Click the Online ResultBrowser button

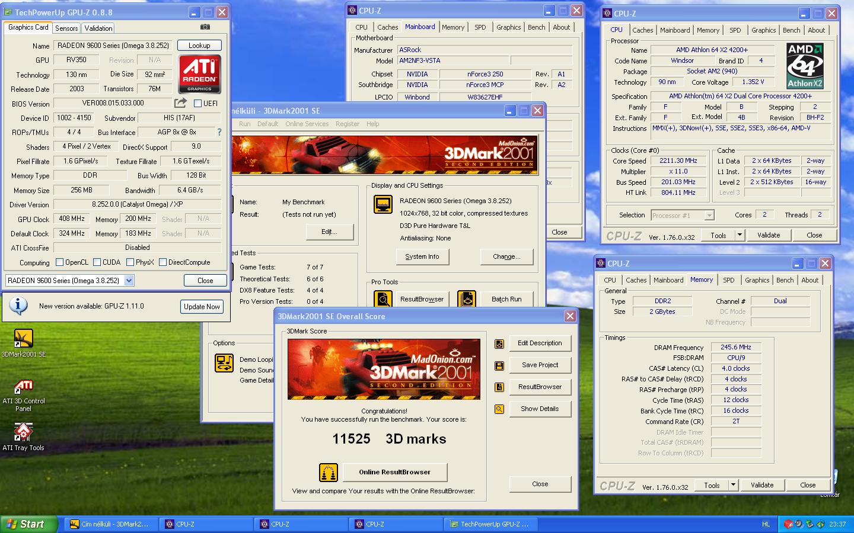coord(394,472)
